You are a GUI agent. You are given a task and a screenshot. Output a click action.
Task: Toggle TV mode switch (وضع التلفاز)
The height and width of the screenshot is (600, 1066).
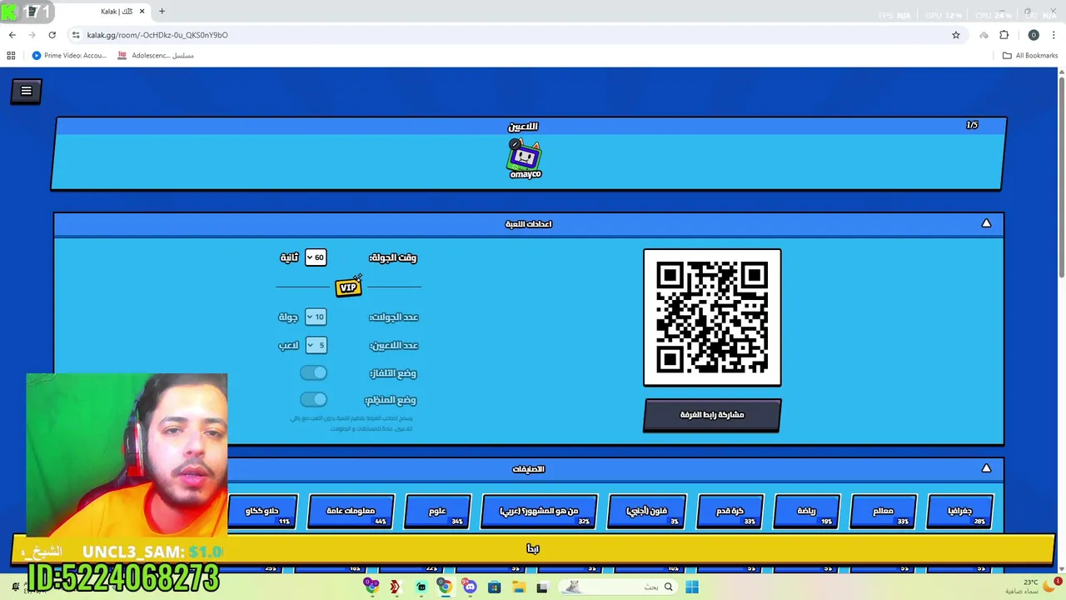[314, 372]
